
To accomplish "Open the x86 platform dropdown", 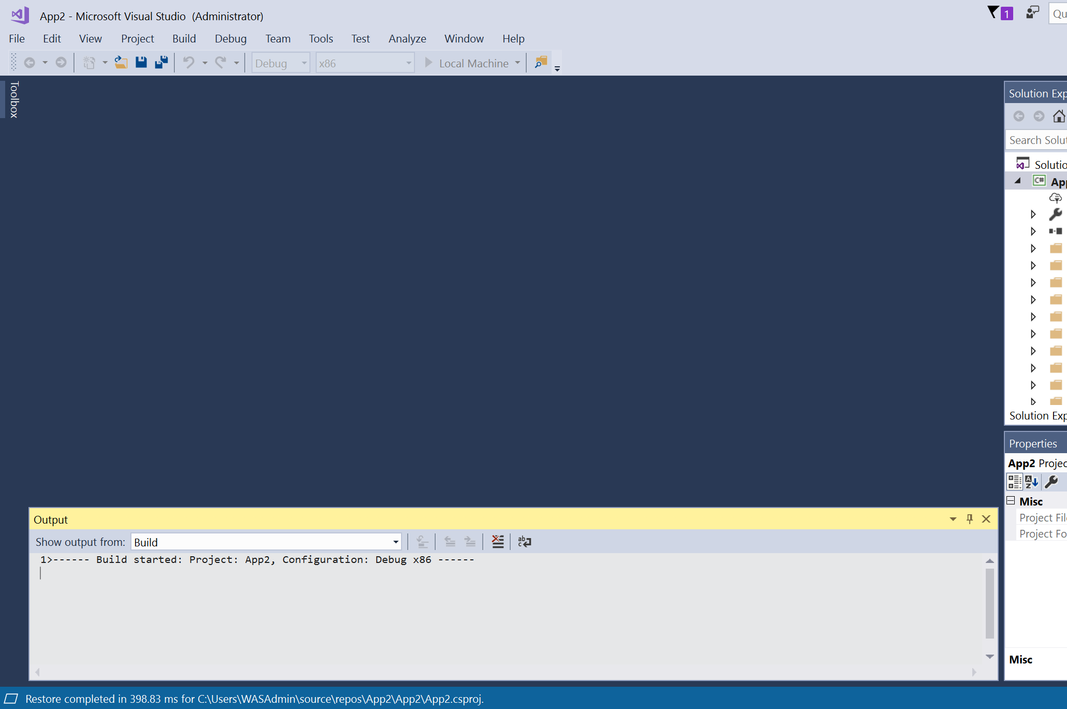I will pos(365,63).
